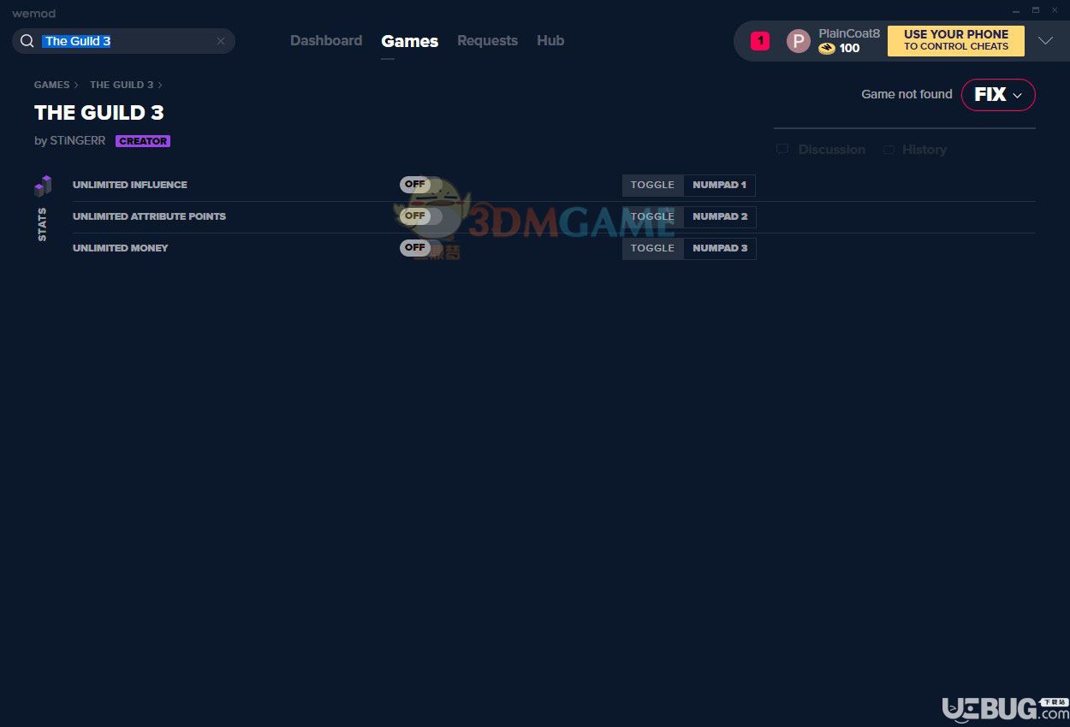The width and height of the screenshot is (1070, 727).
Task: Click the coins balance icon
Action: tap(826, 49)
